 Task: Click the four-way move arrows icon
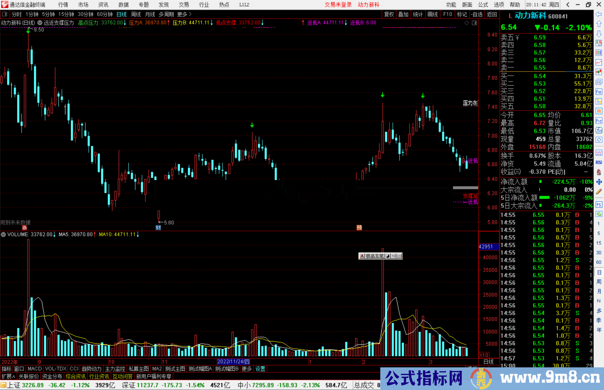tap(599, 182)
